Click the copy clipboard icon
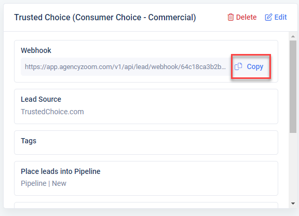Image resolution: width=299 pixels, height=216 pixels. [x=238, y=66]
